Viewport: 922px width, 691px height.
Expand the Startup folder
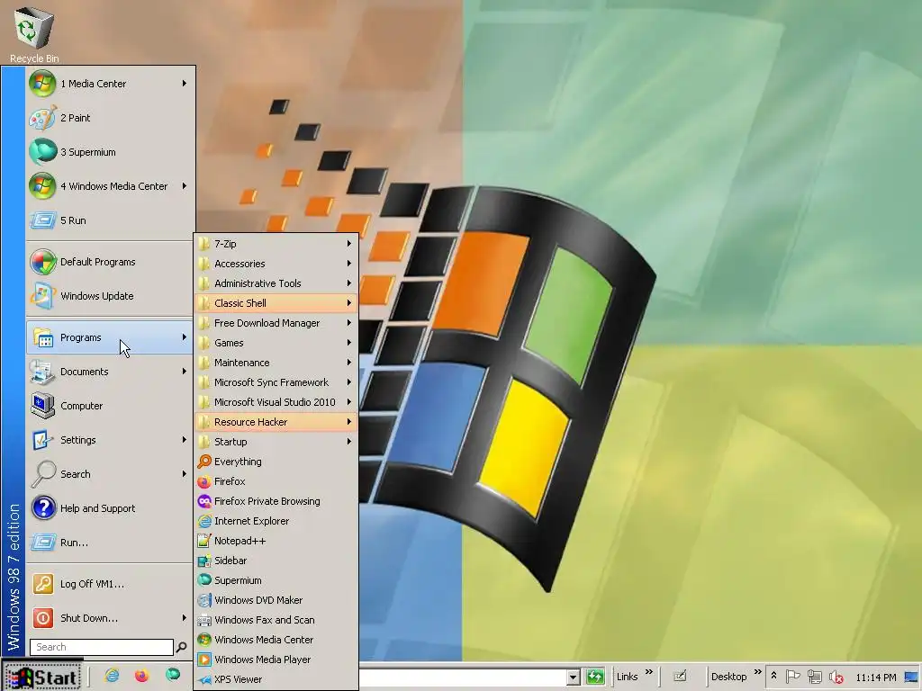(276, 441)
